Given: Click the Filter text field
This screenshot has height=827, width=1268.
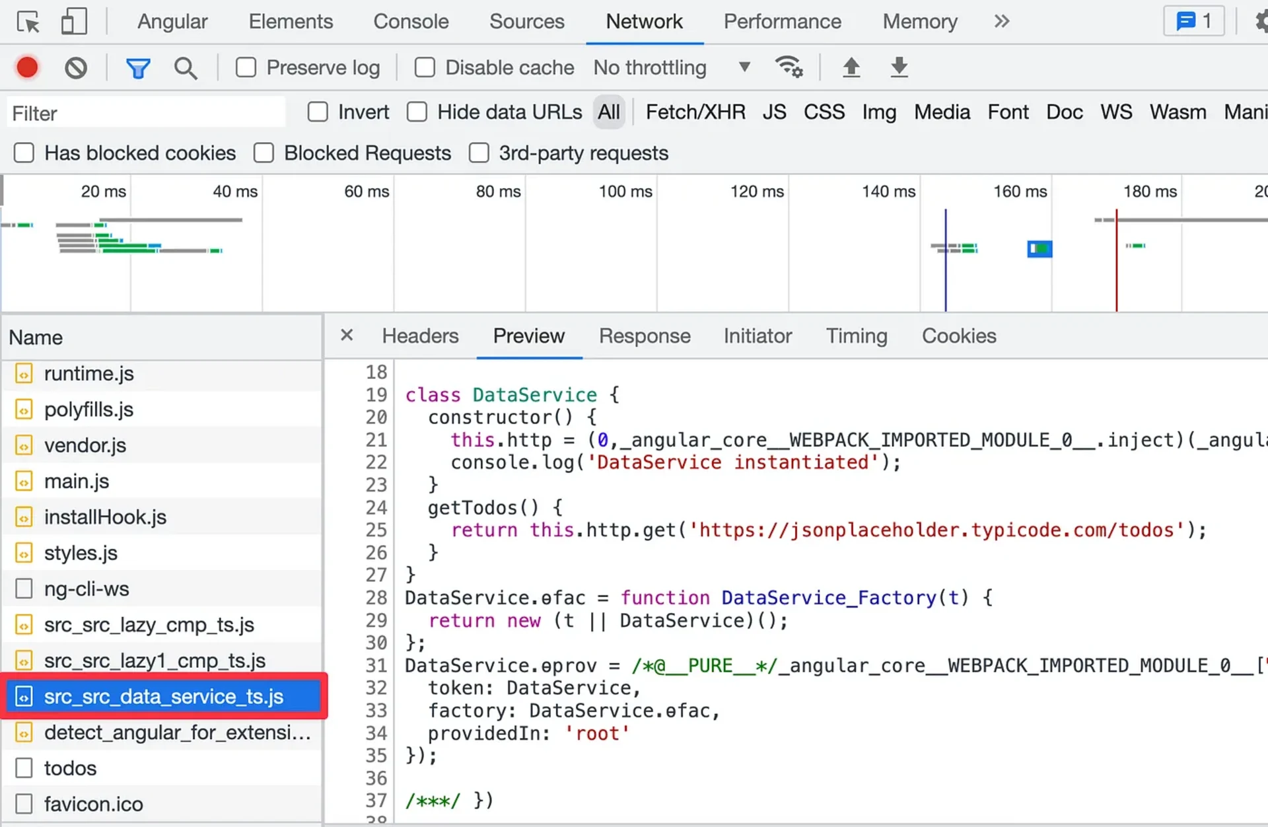Looking at the screenshot, I should point(145,113).
